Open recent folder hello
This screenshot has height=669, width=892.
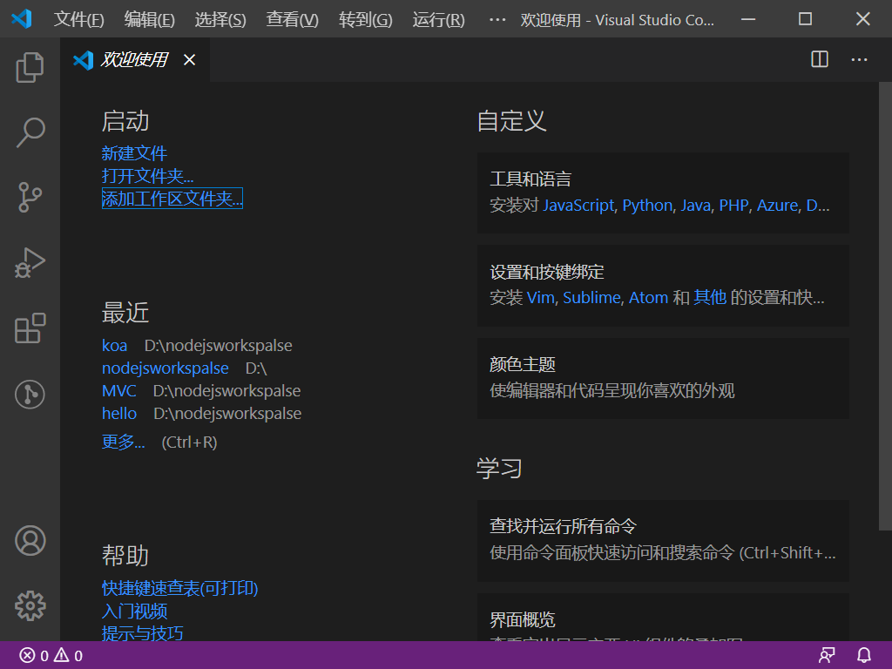click(x=118, y=414)
